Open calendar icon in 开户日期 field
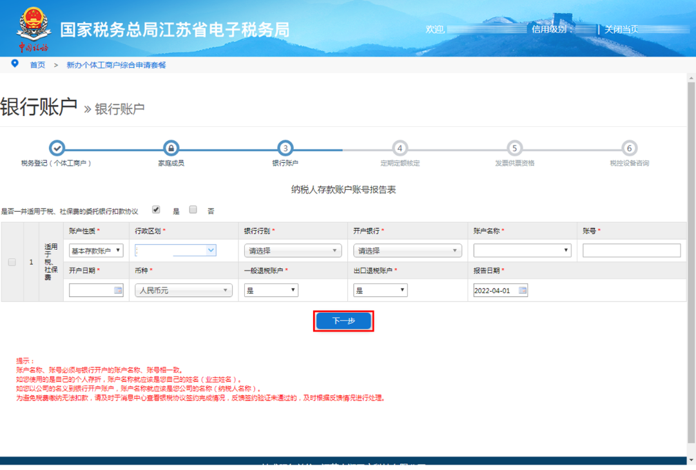 click(118, 290)
